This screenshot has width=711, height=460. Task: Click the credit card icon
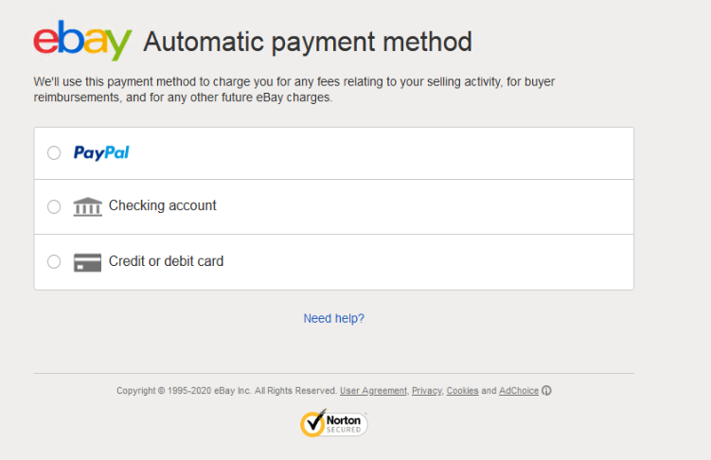87,262
